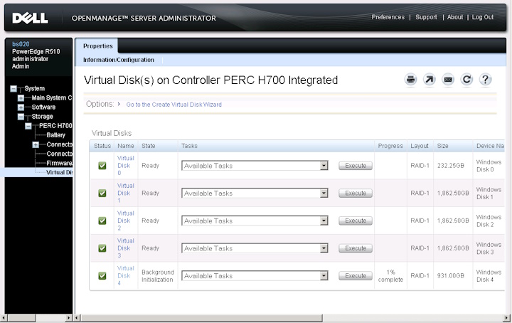Open Help via the question mark icon
Viewport: 512px width, 323px height.
pos(486,80)
